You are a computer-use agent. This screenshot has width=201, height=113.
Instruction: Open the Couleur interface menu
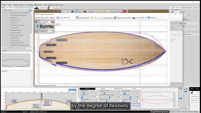coord(18,5)
